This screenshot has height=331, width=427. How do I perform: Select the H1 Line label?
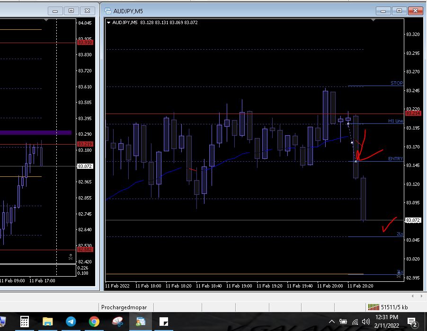pyautogui.click(x=395, y=121)
